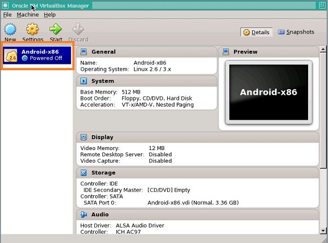This screenshot has width=328, height=243.
Task: Switch to the Details view
Action: pos(257,32)
